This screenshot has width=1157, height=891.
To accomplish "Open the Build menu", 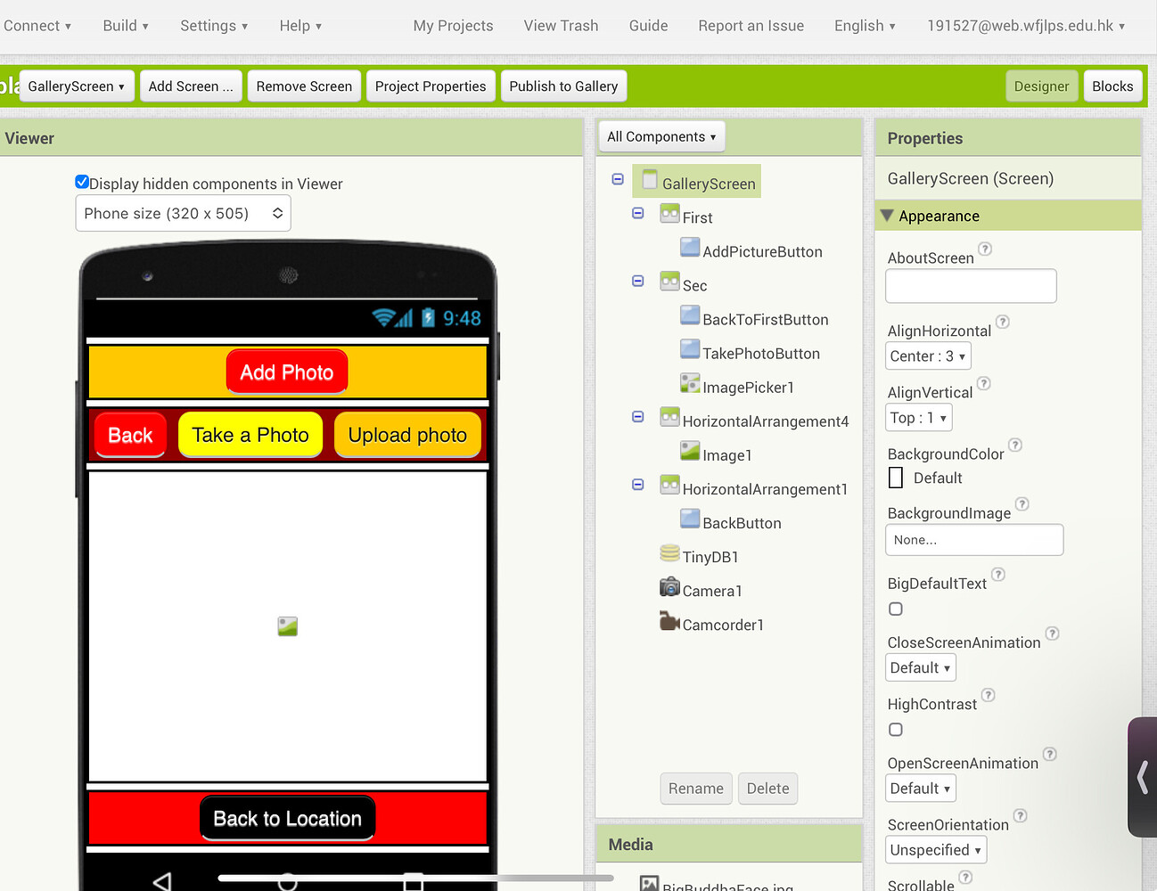I will [x=121, y=25].
